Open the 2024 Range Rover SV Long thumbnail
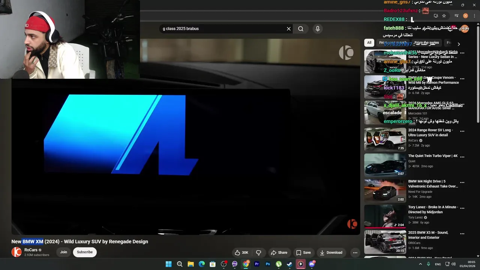This screenshot has width=480, height=270. click(385, 139)
